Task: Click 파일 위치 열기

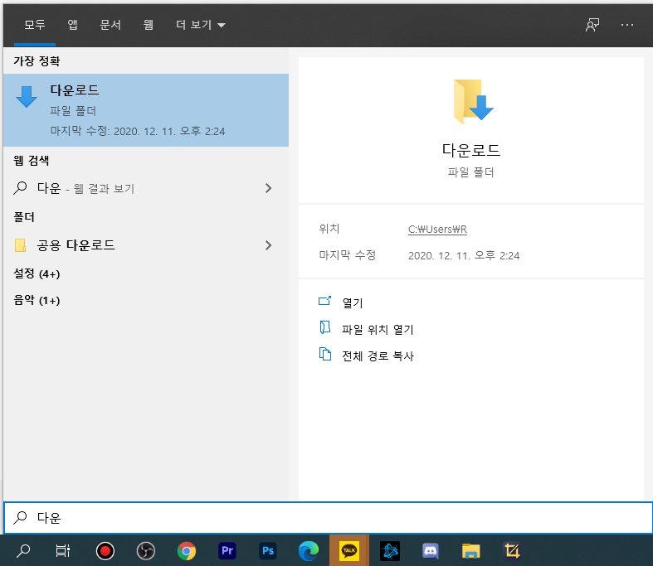Action: [x=378, y=329]
